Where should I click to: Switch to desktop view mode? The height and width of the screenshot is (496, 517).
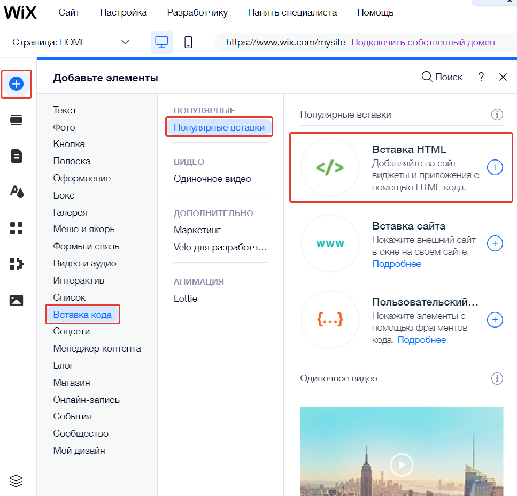[x=161, y=42]
